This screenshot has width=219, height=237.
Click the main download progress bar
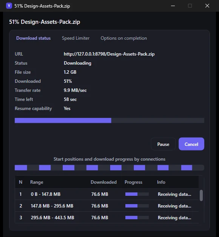point(109,121)
